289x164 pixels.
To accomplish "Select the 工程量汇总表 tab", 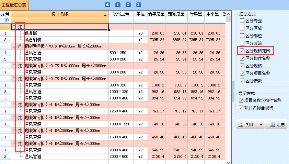I will pyautogui.click(x=14, y=5).
